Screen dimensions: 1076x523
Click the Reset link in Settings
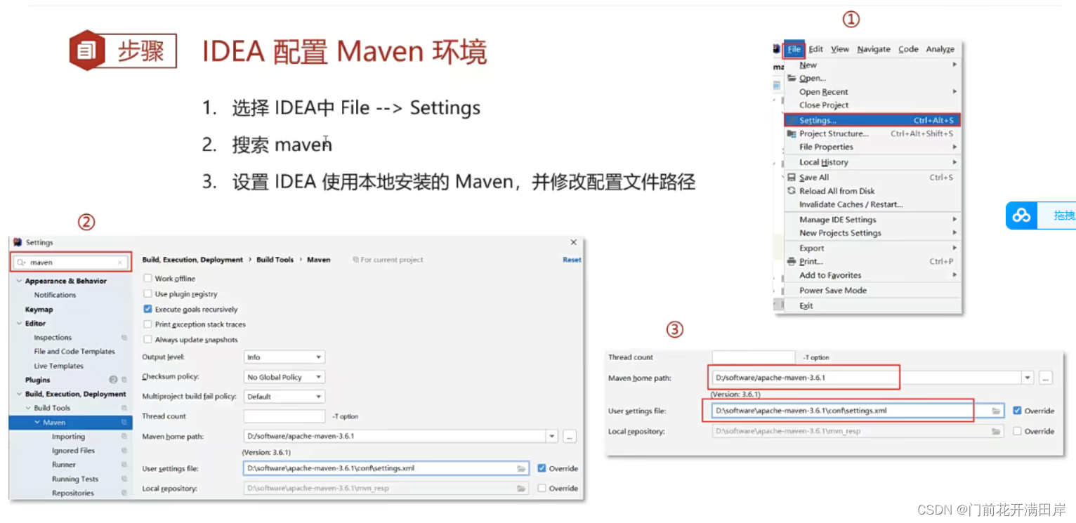click(x=572, y=260)
